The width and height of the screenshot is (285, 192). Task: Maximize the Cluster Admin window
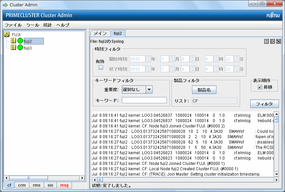pos(262,3)
